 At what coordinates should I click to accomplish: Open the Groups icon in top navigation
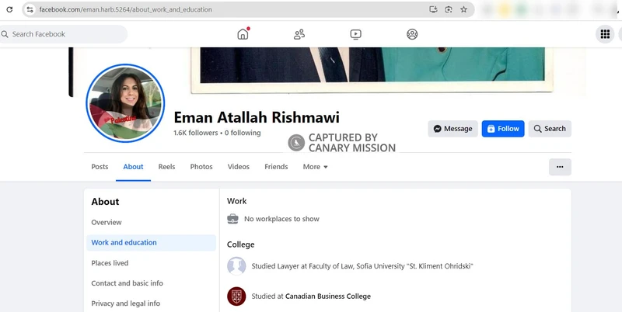412,34
